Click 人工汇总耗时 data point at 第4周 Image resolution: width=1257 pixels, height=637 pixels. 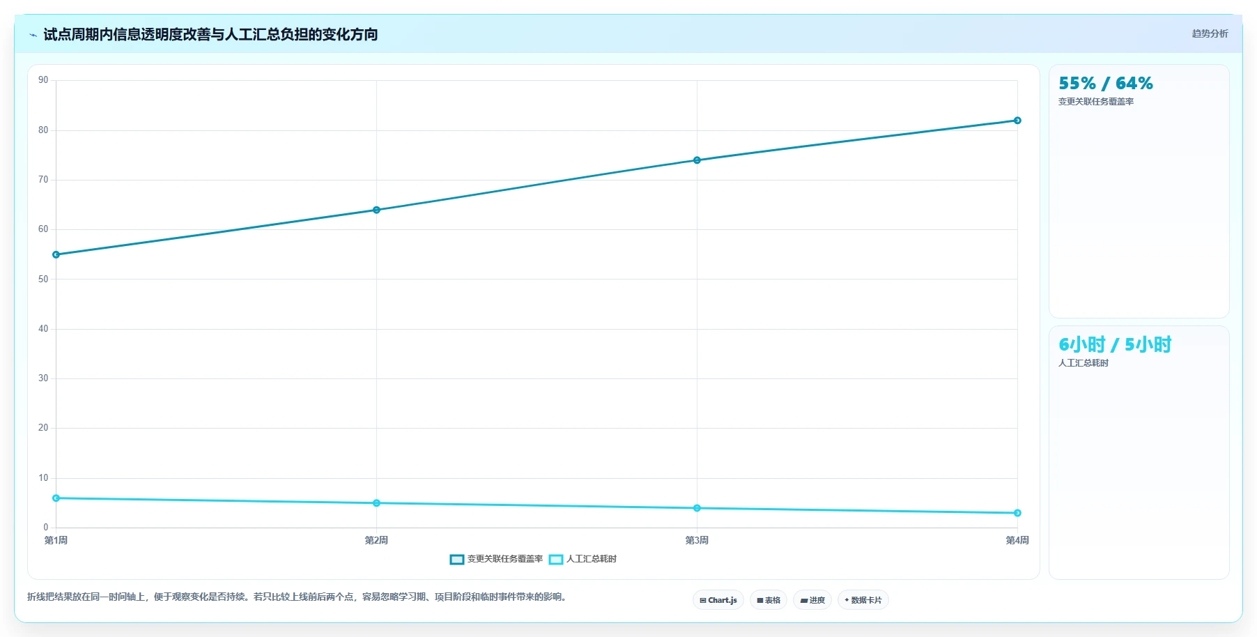[x=1017, y=513]
